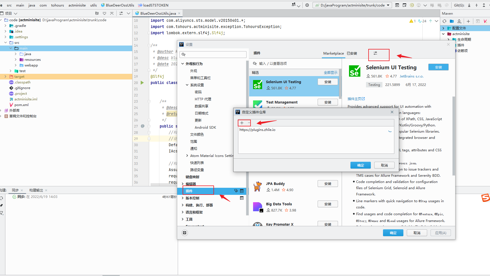Click the plus icon to add plugin repository

242,123
